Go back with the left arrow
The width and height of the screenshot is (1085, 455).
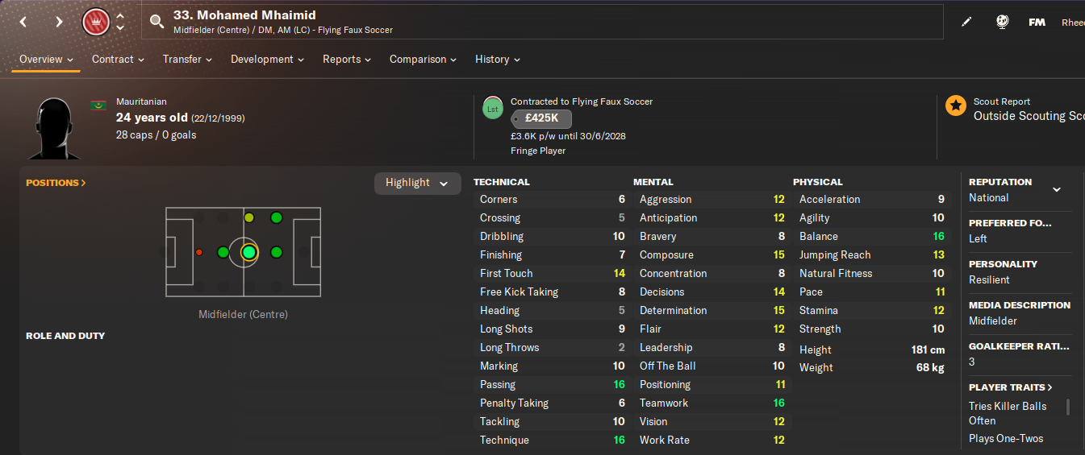[x=23, y=22]
